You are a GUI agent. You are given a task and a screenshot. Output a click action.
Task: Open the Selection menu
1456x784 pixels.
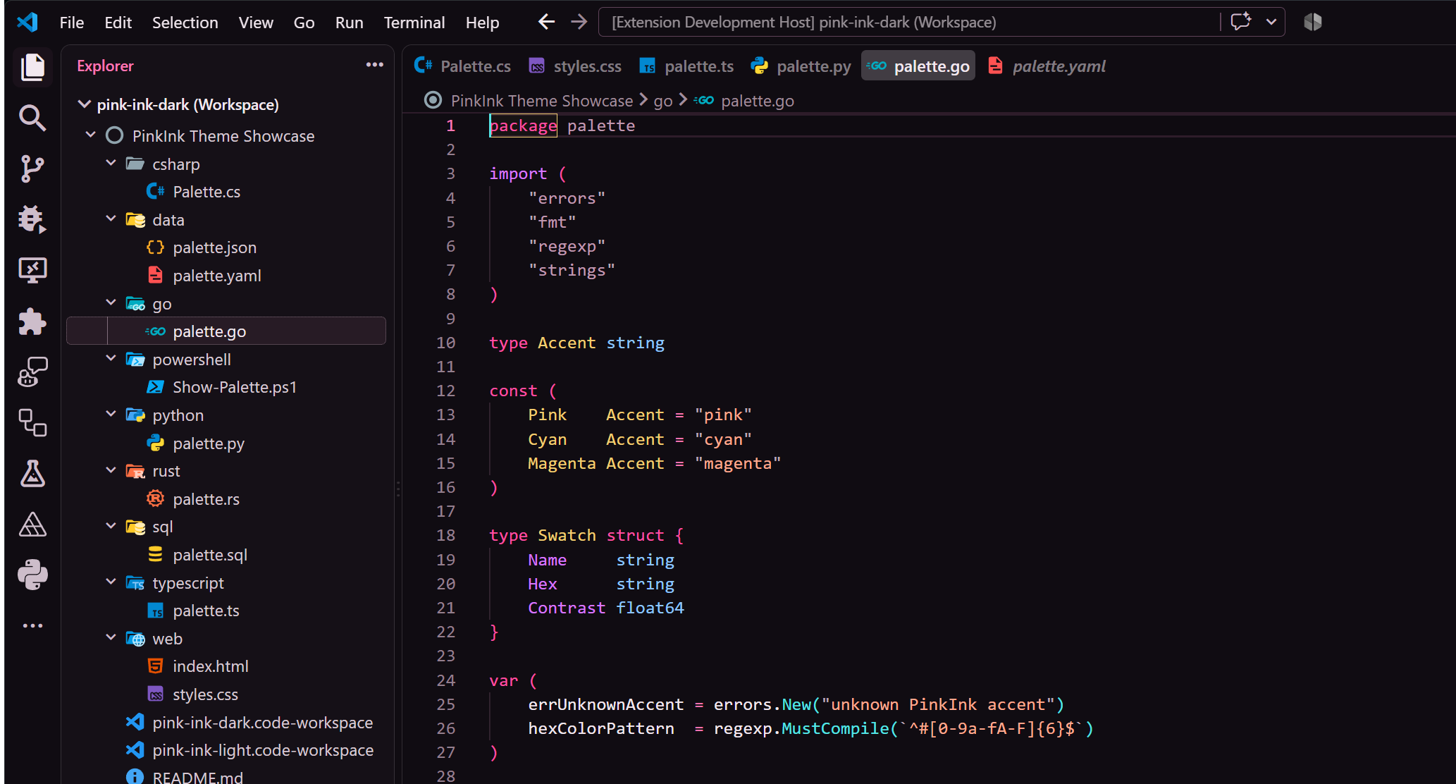point(185,23)
